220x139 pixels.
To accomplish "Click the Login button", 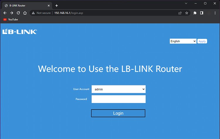I will [118, 113].
